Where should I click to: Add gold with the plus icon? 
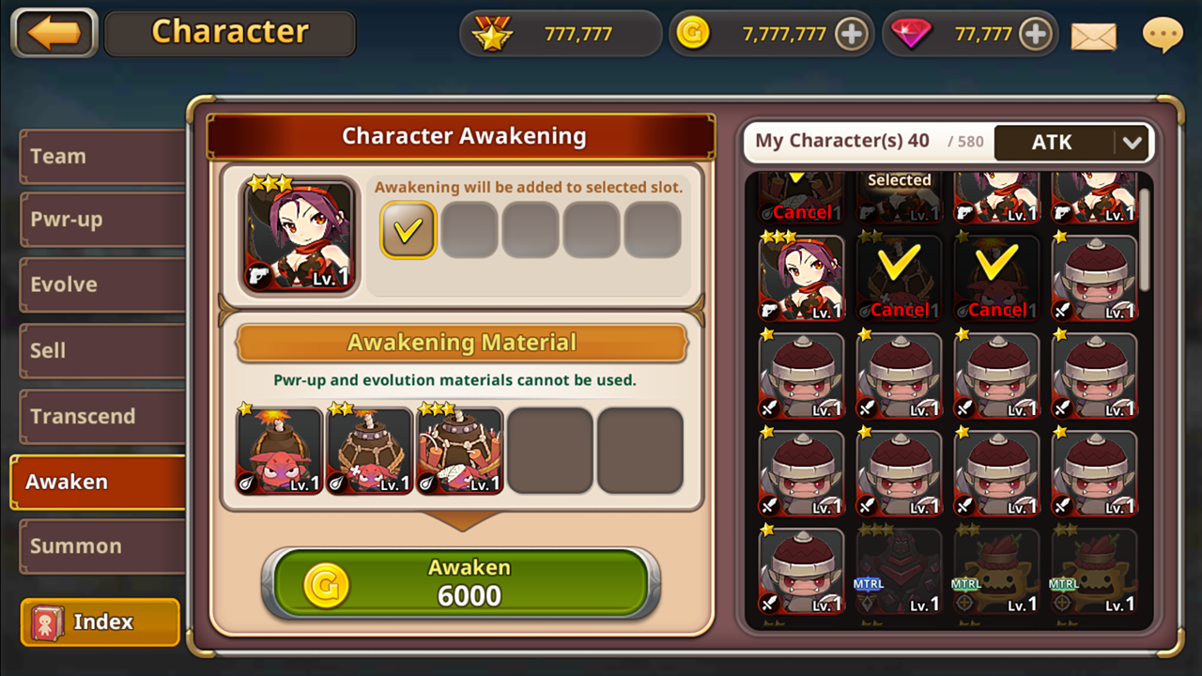click(x=851, y=35)
